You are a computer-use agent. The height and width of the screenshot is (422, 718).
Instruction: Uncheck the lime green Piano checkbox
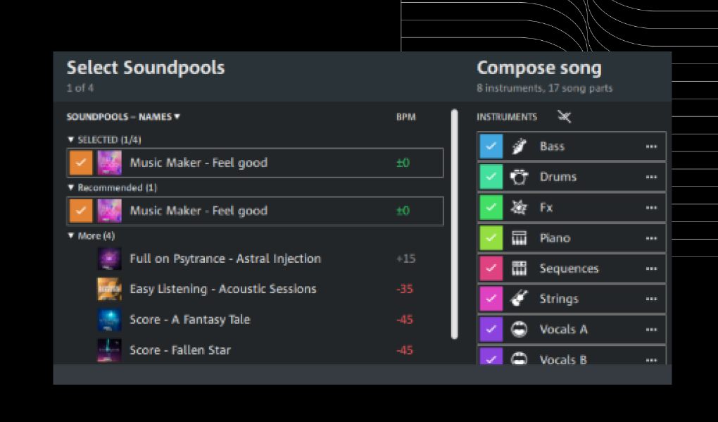click(491, 238)
